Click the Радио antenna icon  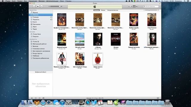(x=32, y=29)
